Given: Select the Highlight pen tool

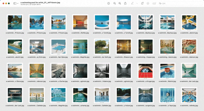Looking at the screenshot, I should click(x=133, y=3).
